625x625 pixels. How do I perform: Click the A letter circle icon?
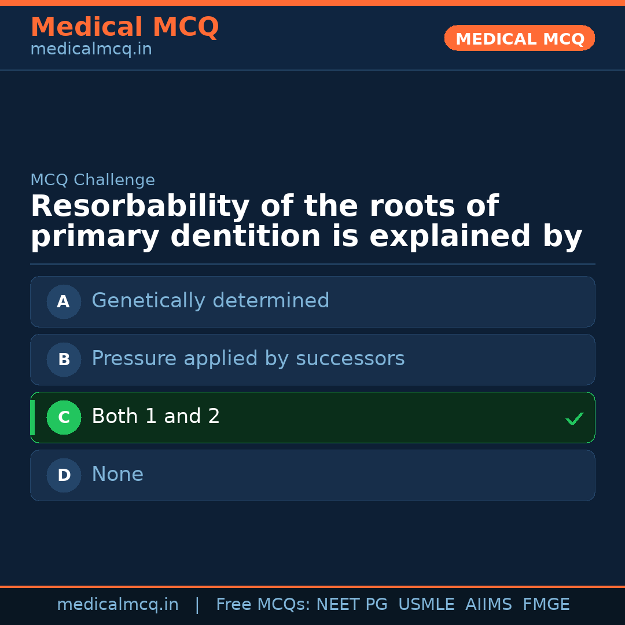pyautogui.click(x=64, y=302)
